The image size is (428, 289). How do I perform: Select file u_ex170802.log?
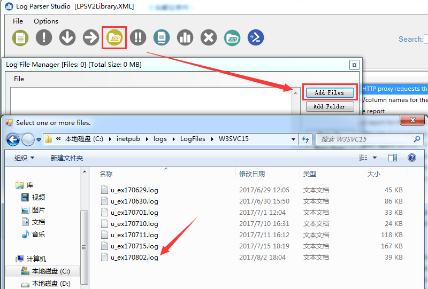[x=129, y=257]
